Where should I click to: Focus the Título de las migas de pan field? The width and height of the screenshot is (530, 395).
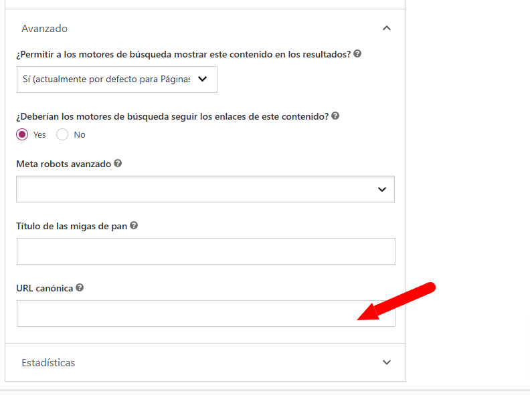tap(206, 251)
